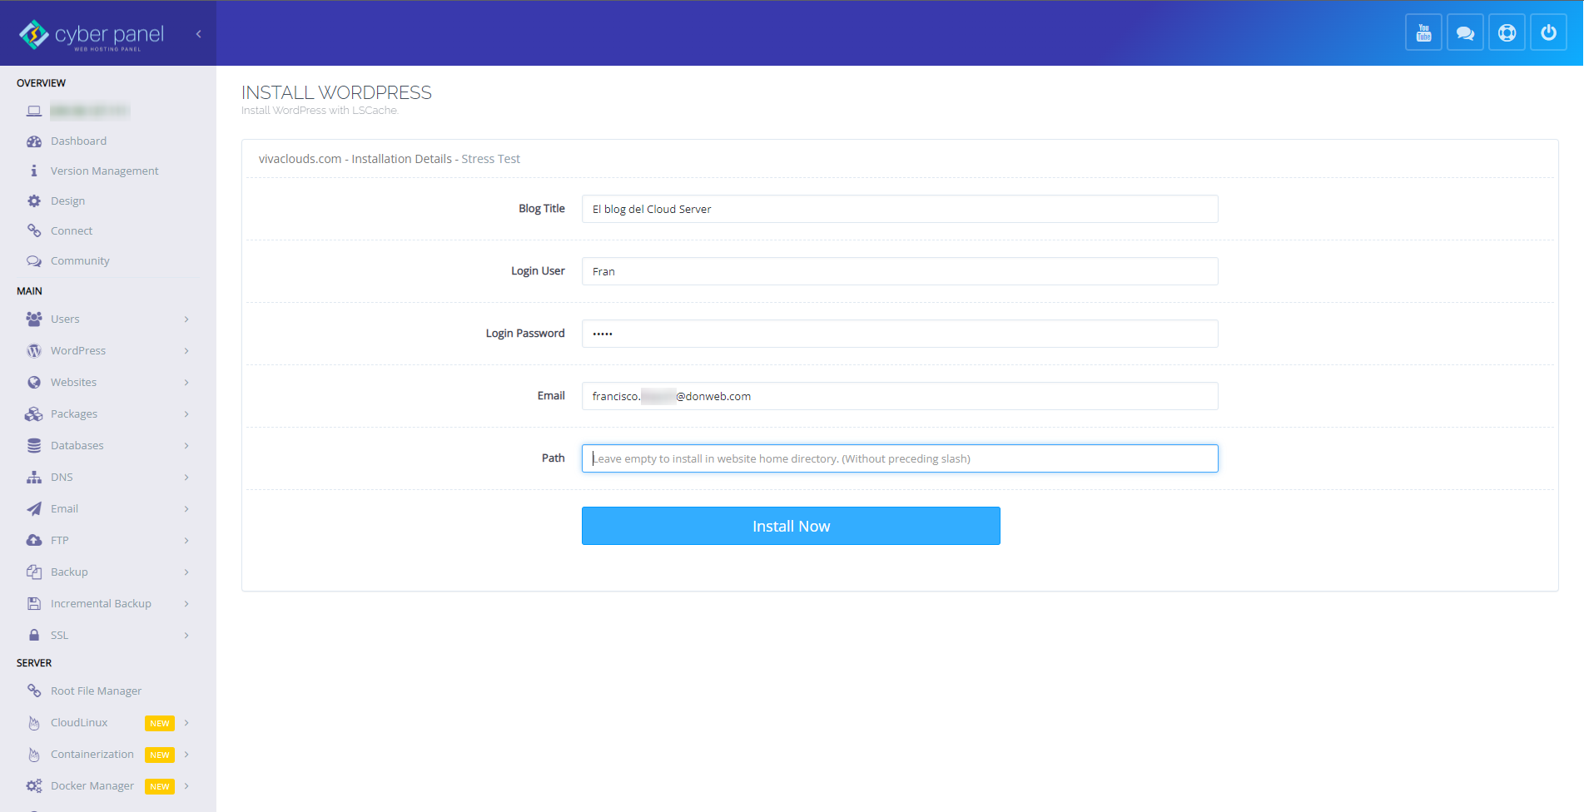The width and height of the screenshot is (1584, 812).
Task: Click the Containerization flame icon
Action: [x=34, y=755]
